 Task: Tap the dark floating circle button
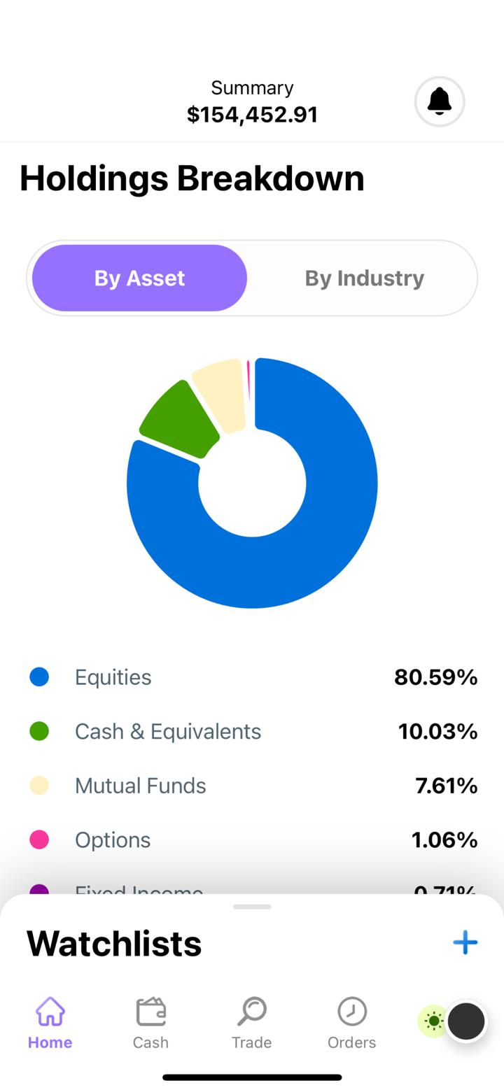(466, 1021)
